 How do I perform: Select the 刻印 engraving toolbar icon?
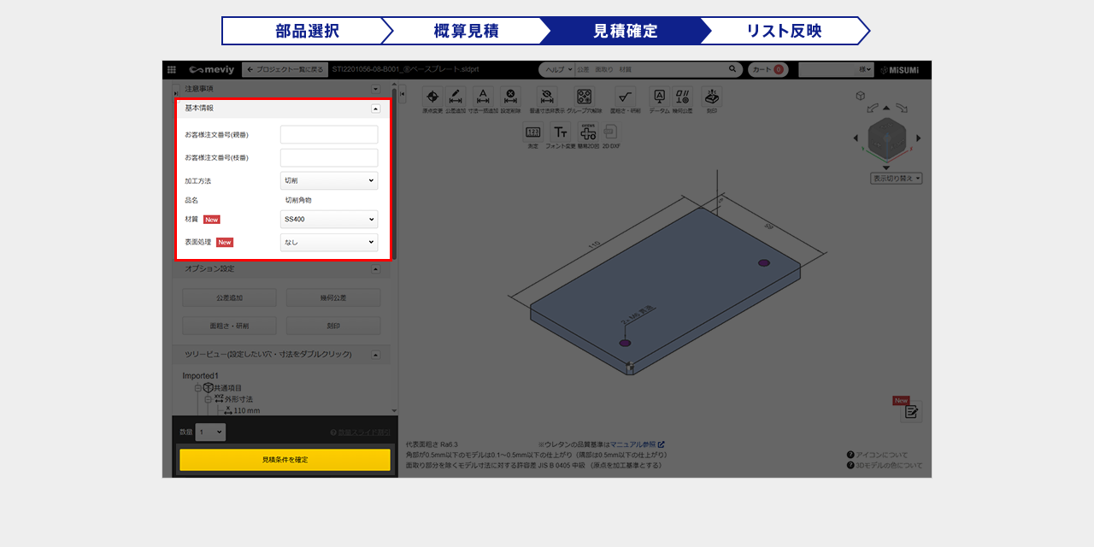click(x=711, y=97)
